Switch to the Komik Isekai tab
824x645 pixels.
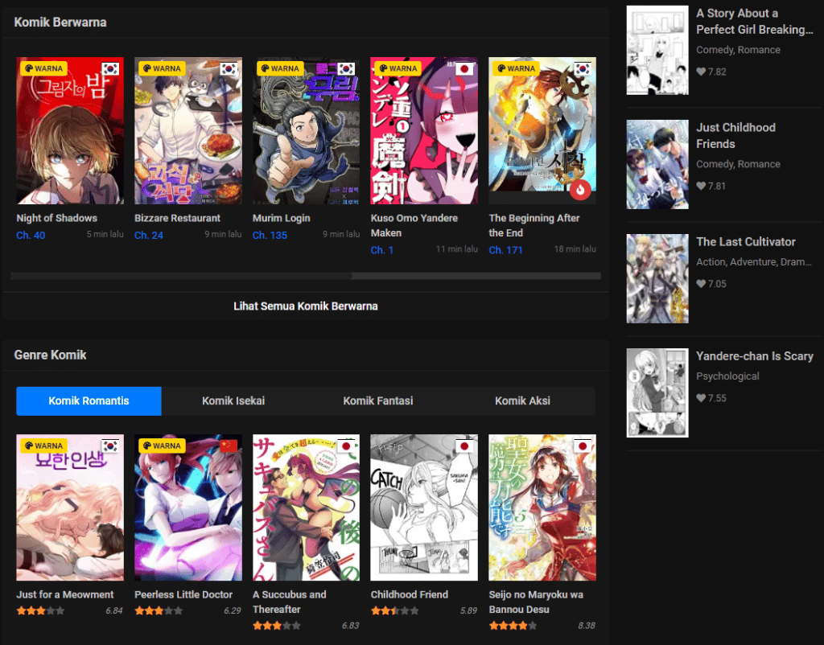click(233, 401)
